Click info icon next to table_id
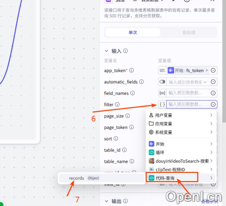This screenshot has width=226, height=206. [124, 150]
